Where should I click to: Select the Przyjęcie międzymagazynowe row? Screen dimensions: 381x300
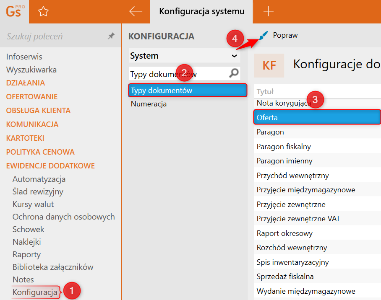pyautogui.click(x=317, y=190)
